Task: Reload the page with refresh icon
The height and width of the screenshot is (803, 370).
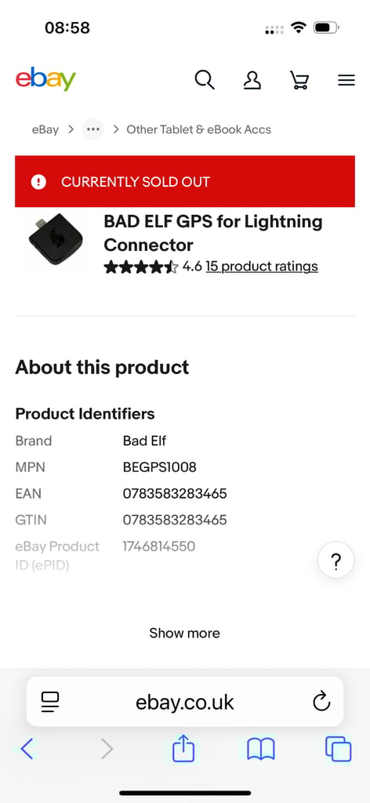Action: 321,701
